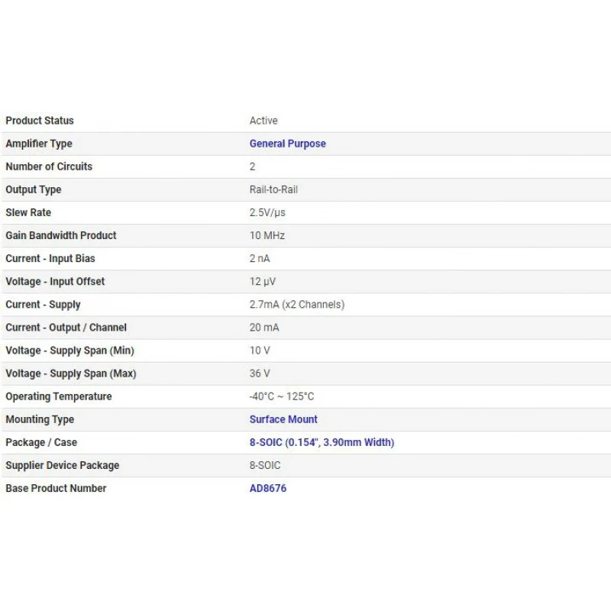The image size is (611, 611).
Task: Select the Gain Bandwidth Product label
Action: point(61,236)
